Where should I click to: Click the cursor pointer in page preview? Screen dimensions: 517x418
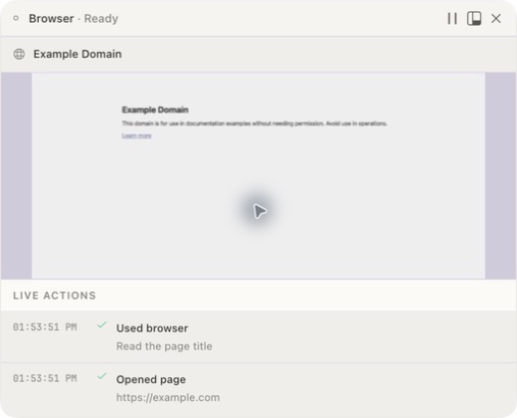coord(259,211)
